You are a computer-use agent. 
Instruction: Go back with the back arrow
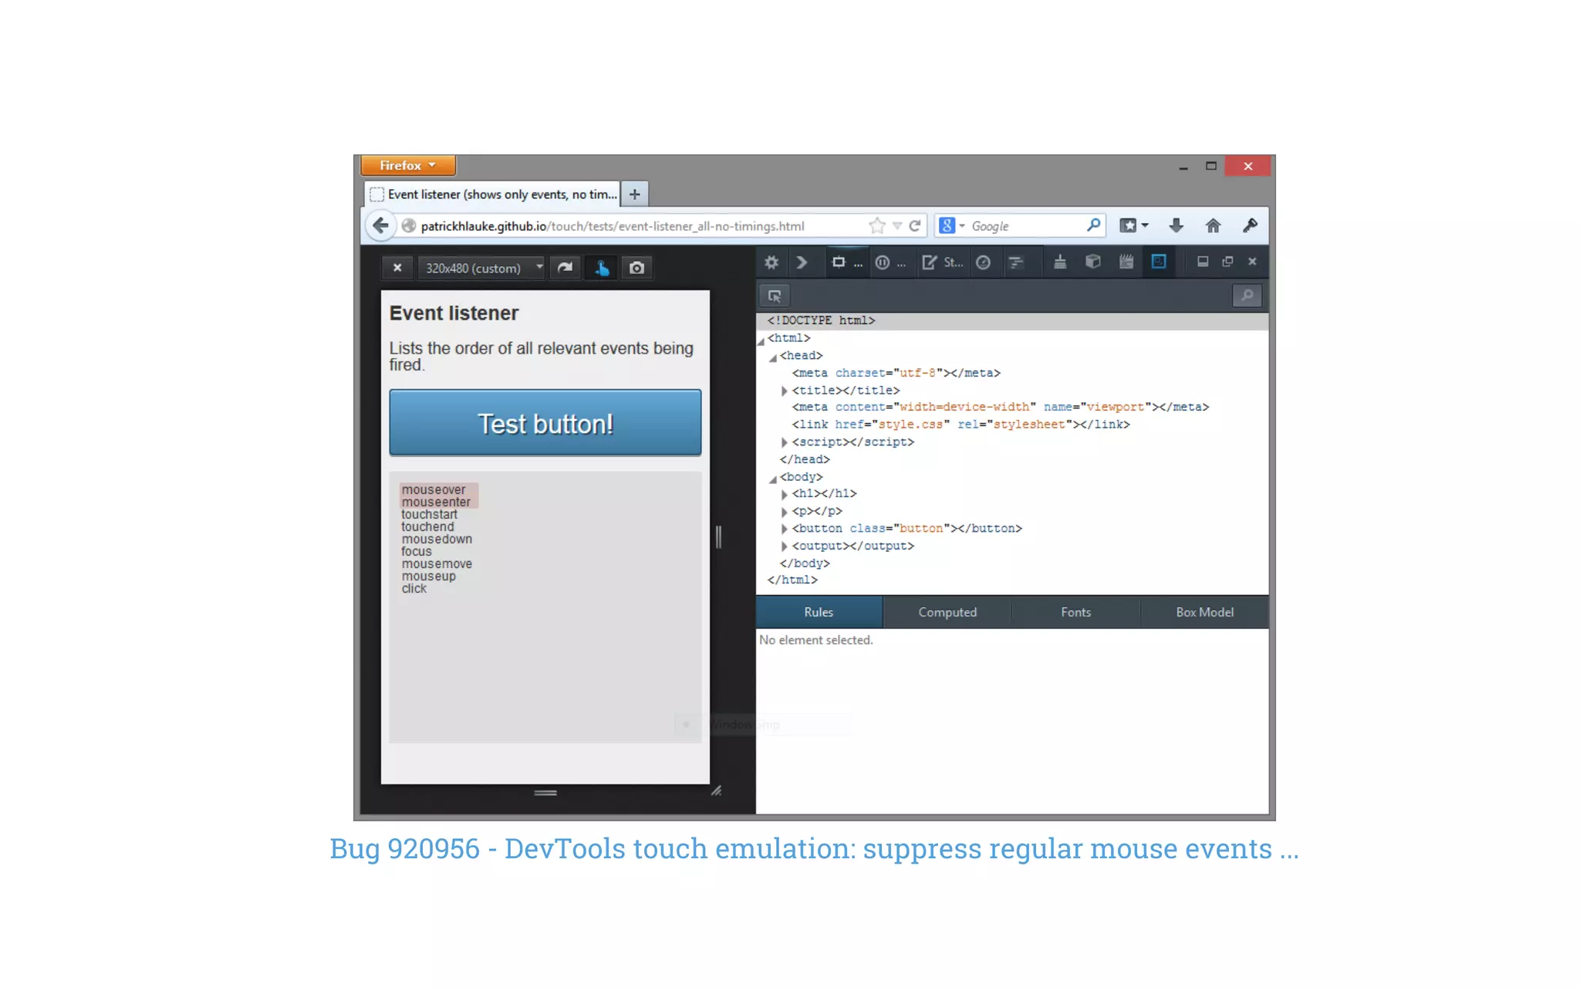pyautogui.click(x=380, y=225)
